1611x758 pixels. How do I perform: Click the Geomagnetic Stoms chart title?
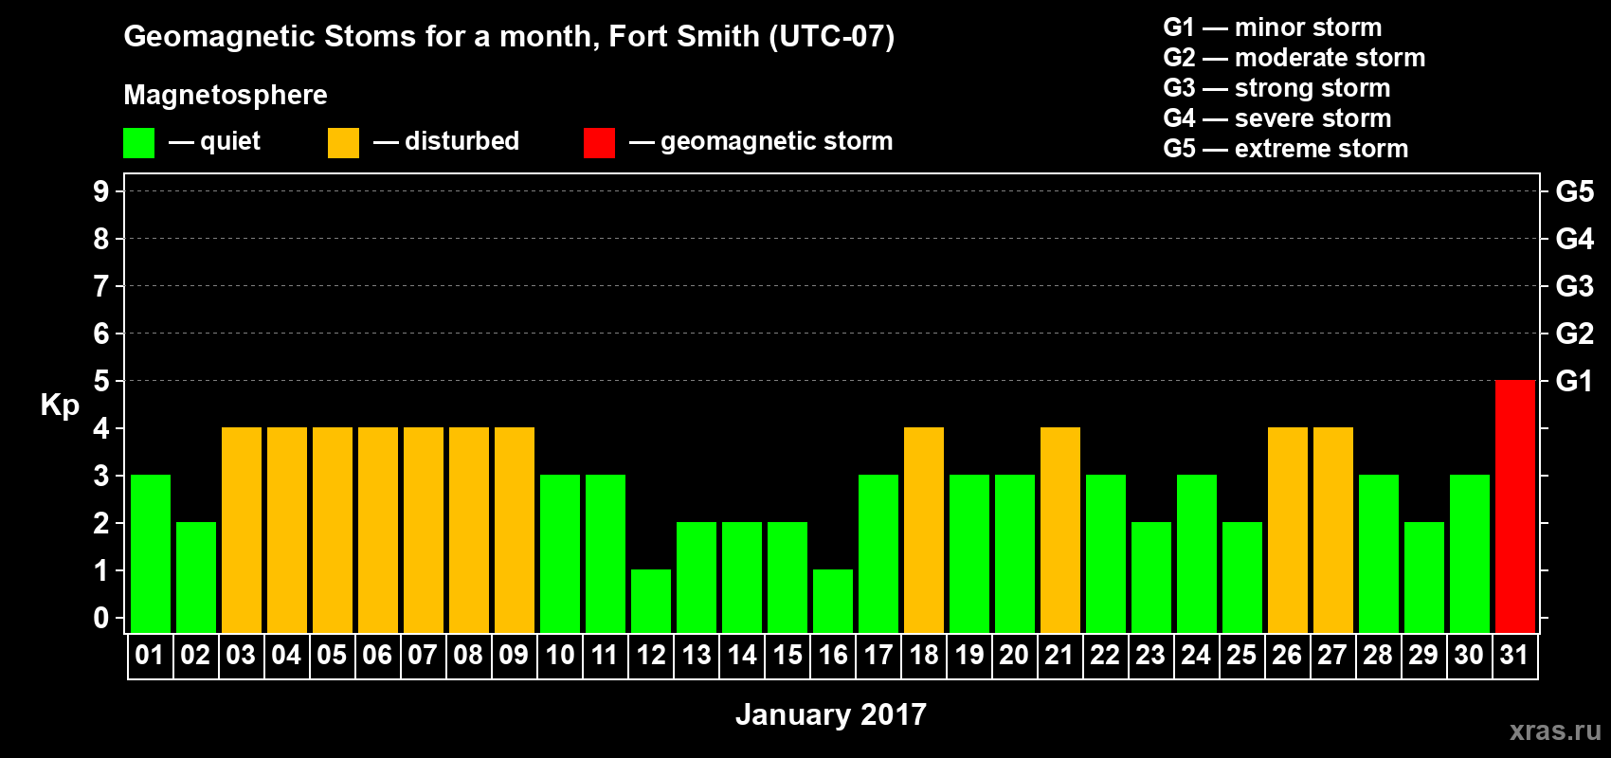pyautogui.click(x=509, y=36)
